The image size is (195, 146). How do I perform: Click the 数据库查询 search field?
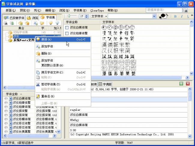pyautogui.click(x=163, y=10)
